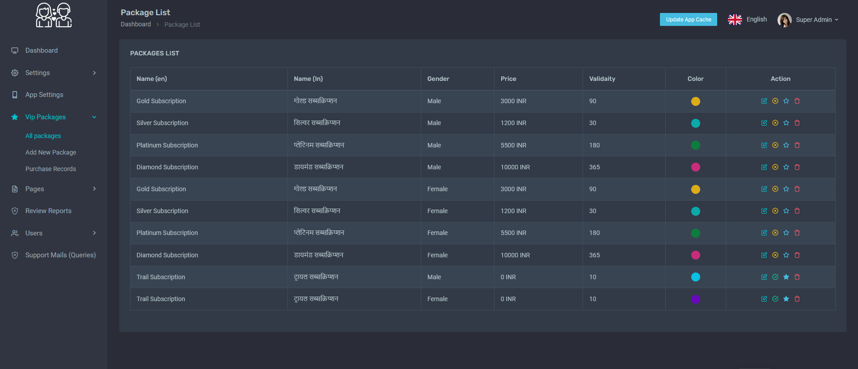Expand the Settings sidebar menu
Viewport: 858px width, 369px height.
54,73
